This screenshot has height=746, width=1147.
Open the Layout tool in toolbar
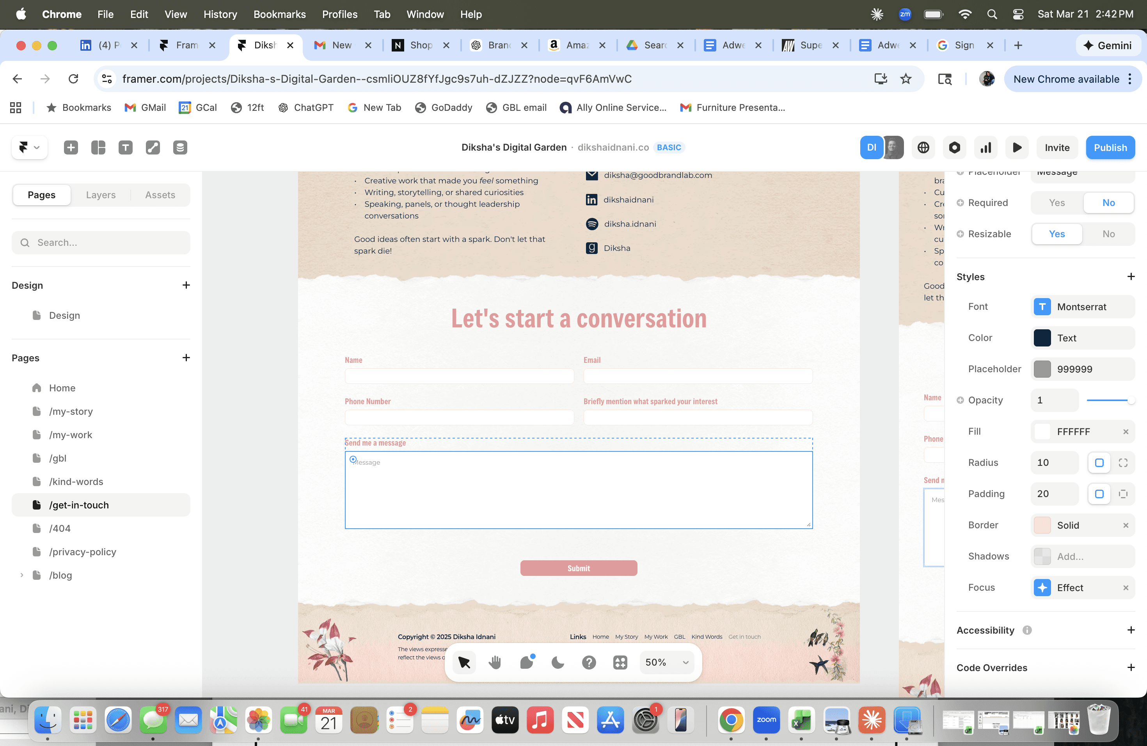point(98,147)
